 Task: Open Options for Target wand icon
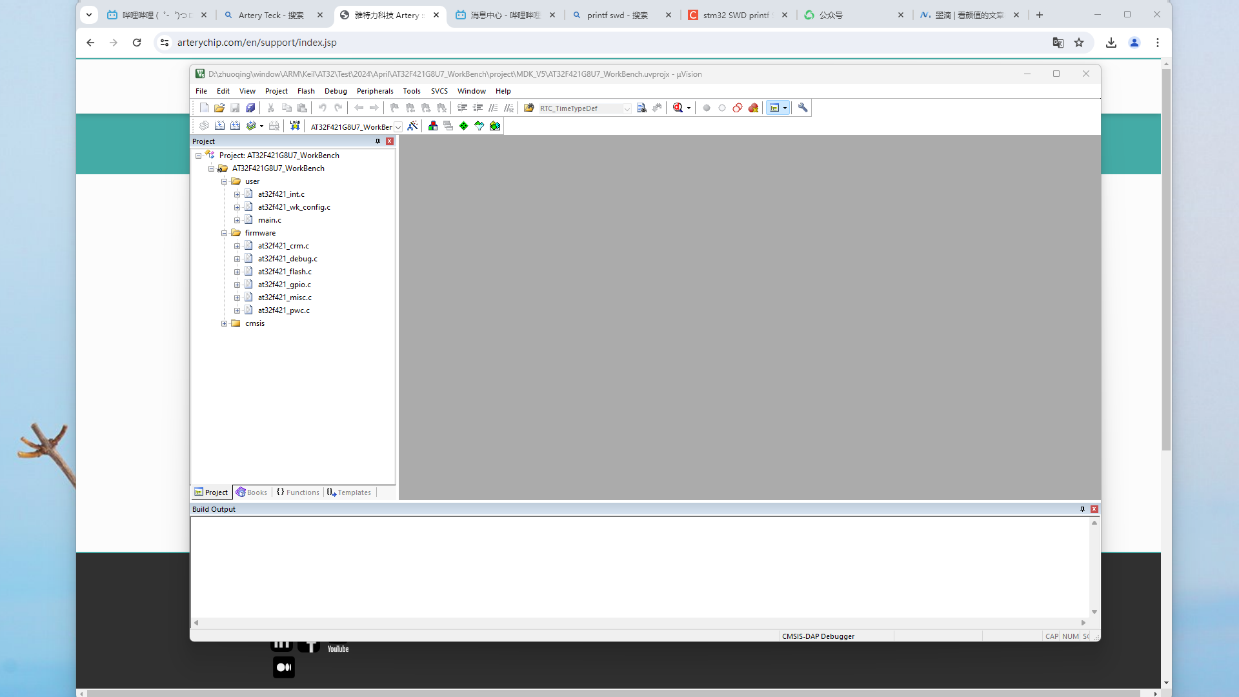[412, 126]
